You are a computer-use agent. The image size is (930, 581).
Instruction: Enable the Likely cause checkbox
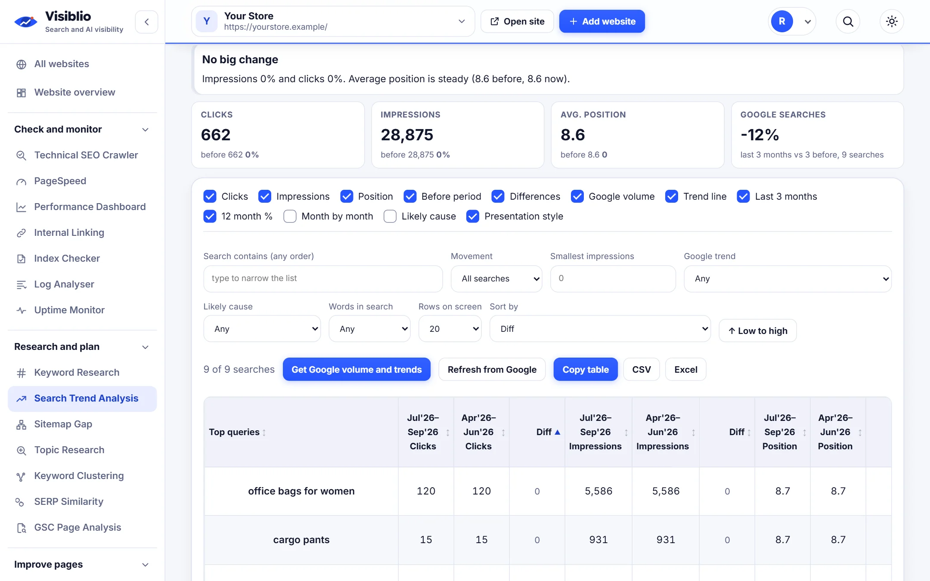click(390, 216)
